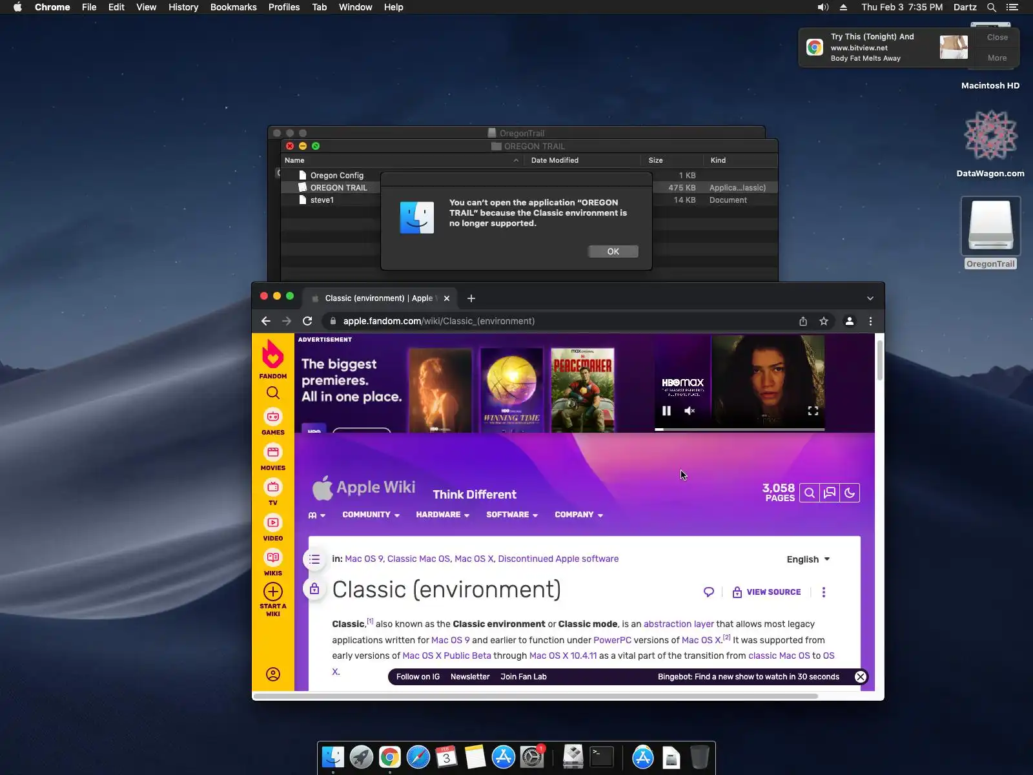This screenshot has height=775, width=1033.
Task: Expand the Company dropdown menu
Action: pos(579,515)
